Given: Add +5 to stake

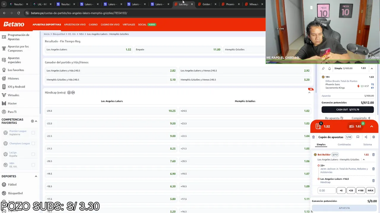Looking at the screenshot, I should 341,191.
